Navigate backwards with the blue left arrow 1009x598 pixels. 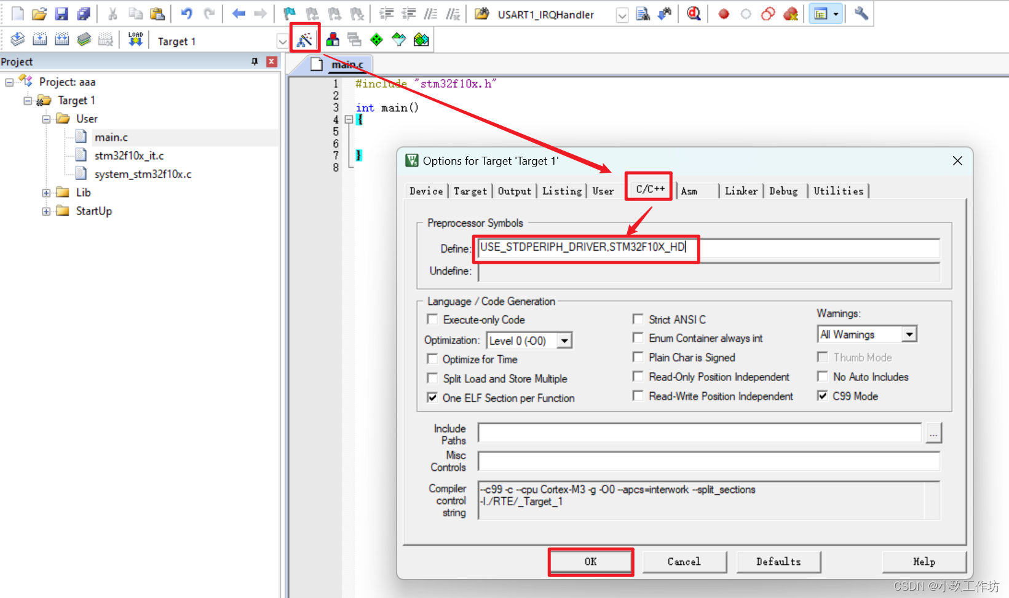239,14
